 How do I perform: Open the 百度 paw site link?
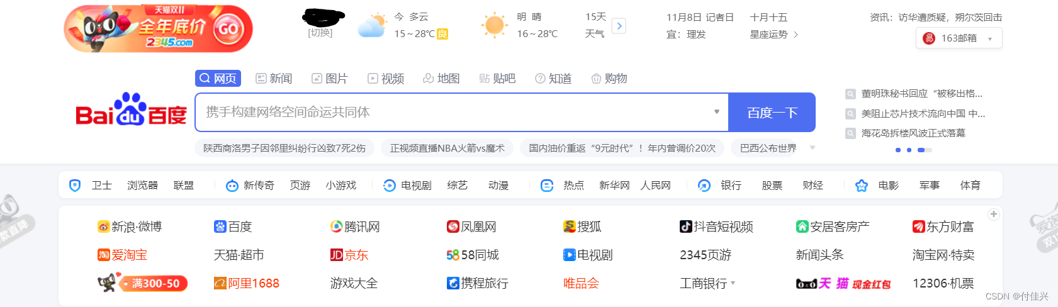pos(233,226)
